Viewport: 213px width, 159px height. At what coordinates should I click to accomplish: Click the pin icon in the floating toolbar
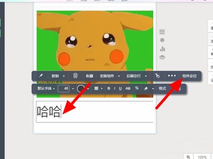coord(41,75)
